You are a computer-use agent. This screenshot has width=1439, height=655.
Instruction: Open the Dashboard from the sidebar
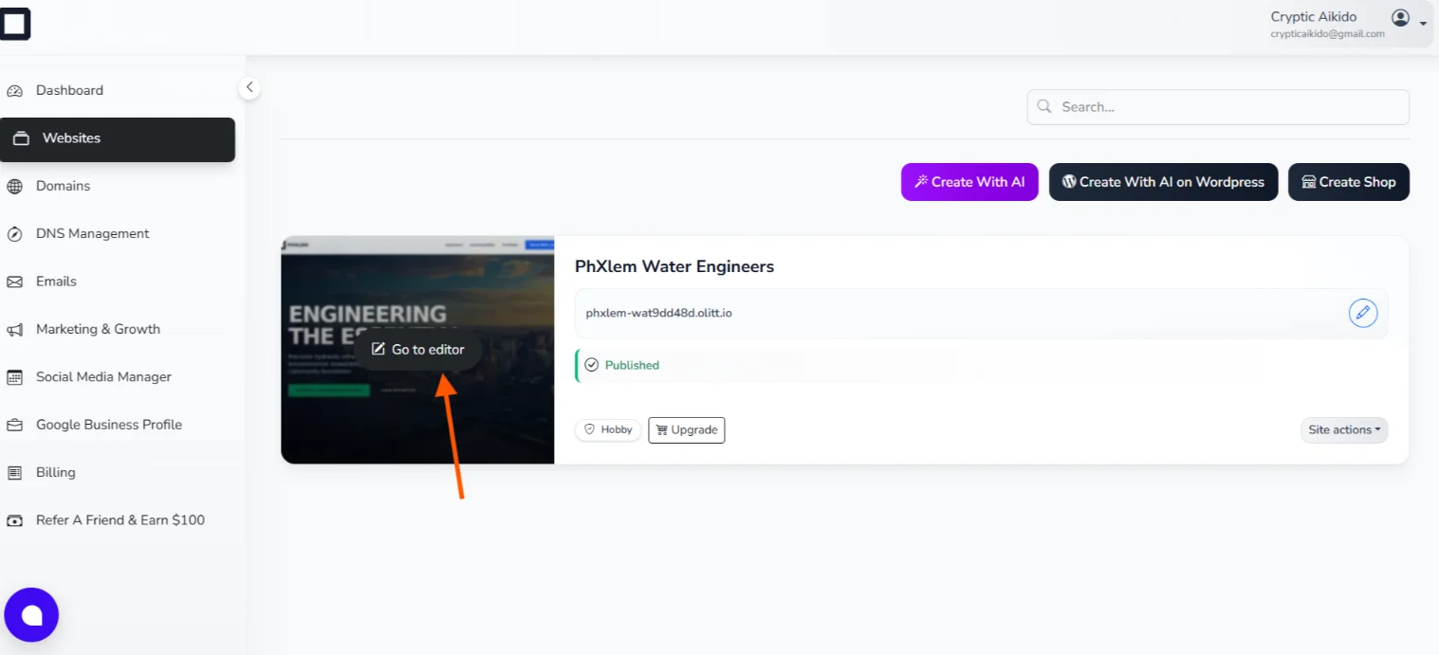[x=69, y=90]
